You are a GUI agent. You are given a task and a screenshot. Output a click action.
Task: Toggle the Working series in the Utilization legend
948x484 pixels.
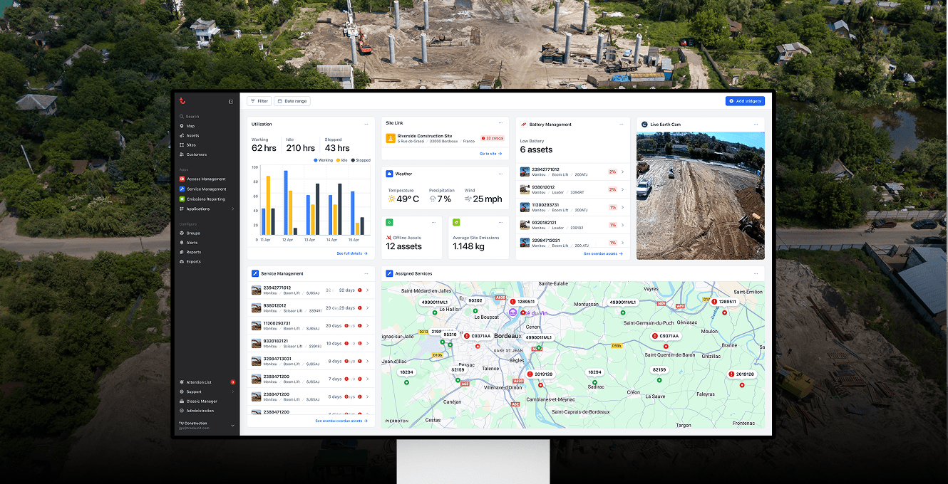click(x=323, y=159)
